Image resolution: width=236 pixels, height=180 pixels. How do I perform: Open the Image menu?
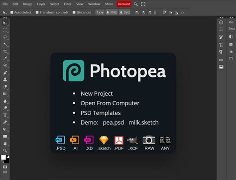[27, 4]
